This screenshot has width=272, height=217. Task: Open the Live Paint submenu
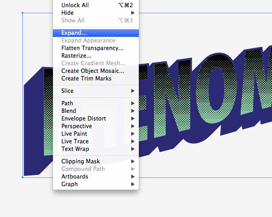click(x=96, y=134)
